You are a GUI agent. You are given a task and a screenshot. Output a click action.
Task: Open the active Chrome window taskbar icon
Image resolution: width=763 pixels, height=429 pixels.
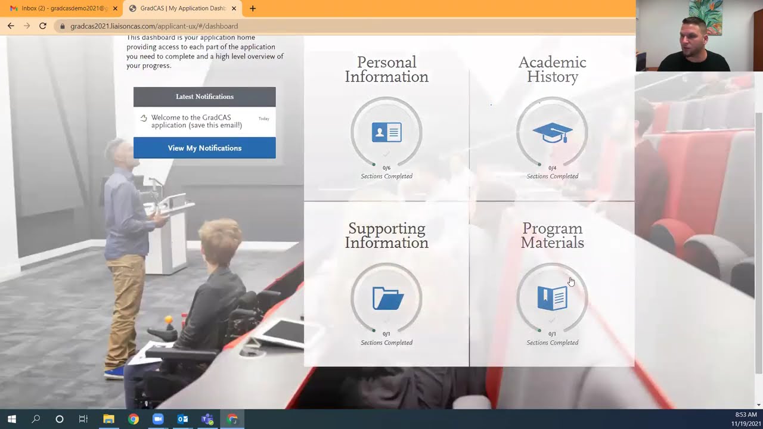click(232, 419)
